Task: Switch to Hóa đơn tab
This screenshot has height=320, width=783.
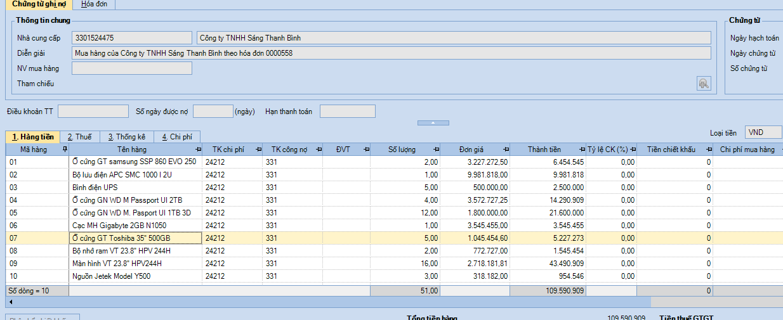Action: click(95, 4)
